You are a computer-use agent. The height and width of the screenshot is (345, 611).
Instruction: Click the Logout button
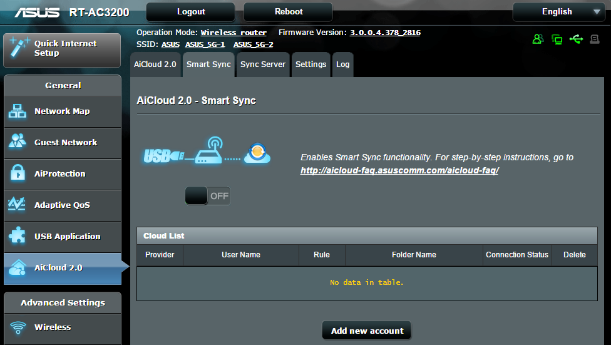[x=191, y=12]
